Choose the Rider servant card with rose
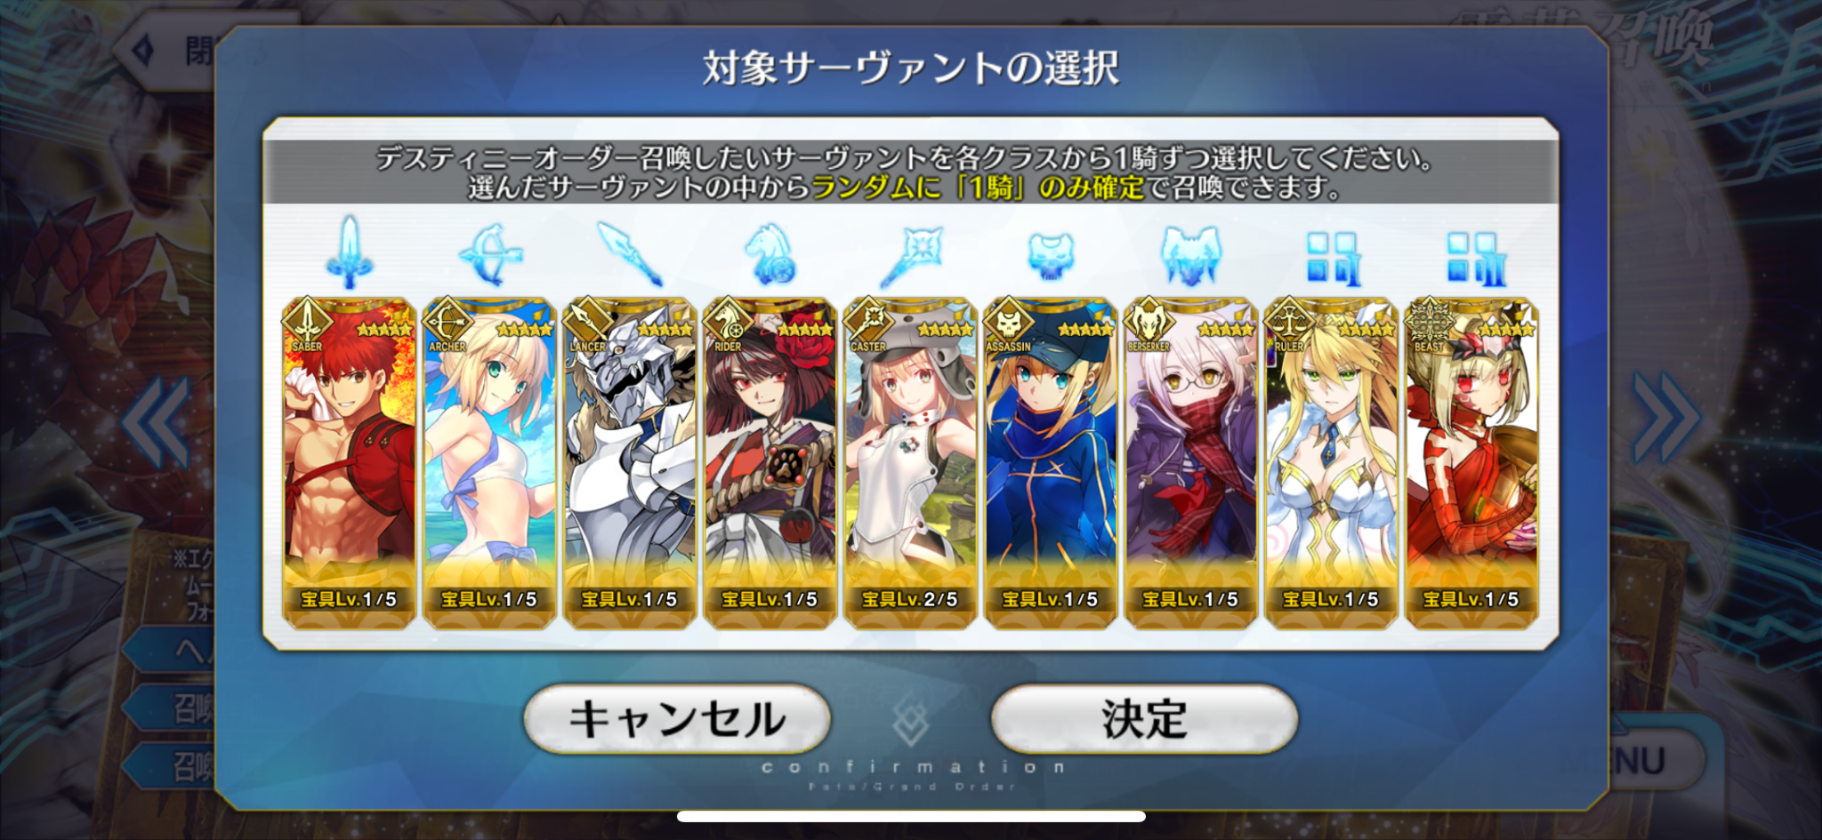Viewport: 1822px width, 840px height. click(x=770, y=463)
